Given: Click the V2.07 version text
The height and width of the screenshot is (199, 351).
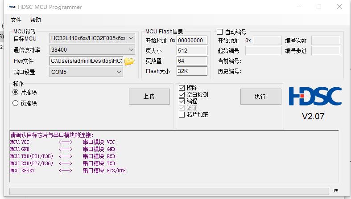Looking at the screenshot, I should coord(313,116).
